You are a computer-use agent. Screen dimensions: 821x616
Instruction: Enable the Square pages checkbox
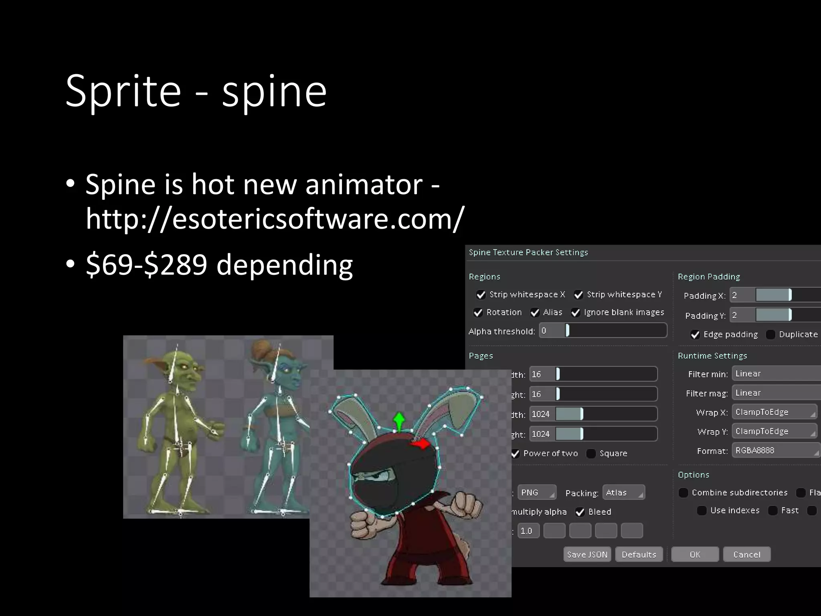(591, 454)
